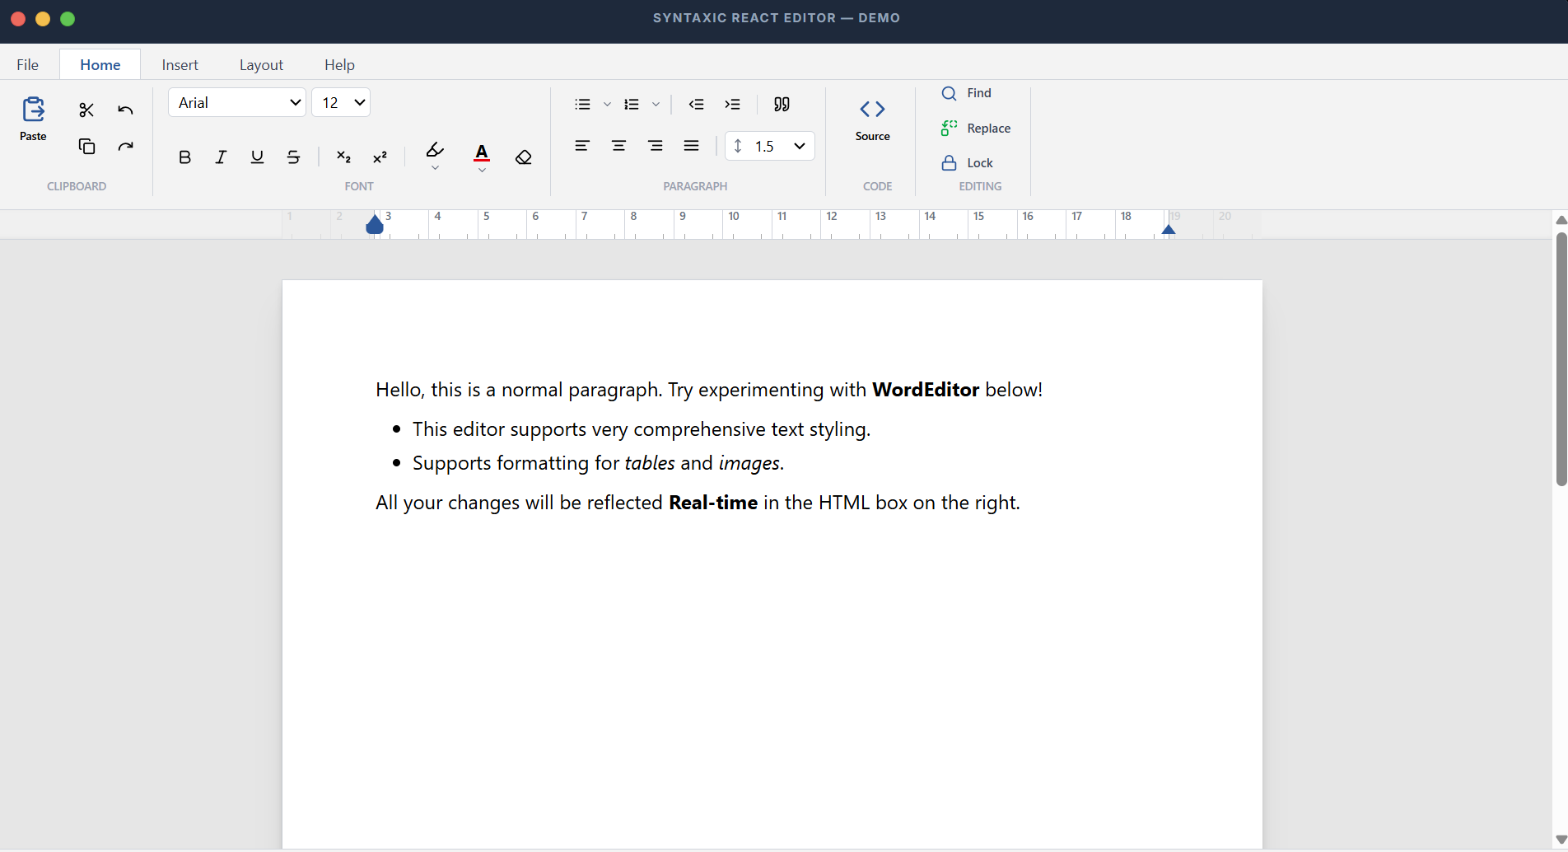This screenshot has height=852, width=1568.
Task: Click the right margin marker on ruler
Action: pos(1169,229)
